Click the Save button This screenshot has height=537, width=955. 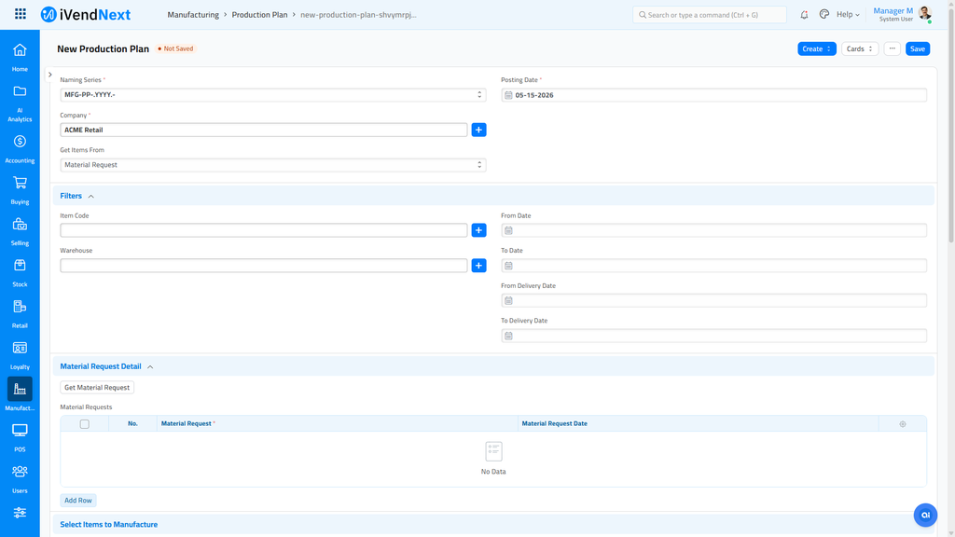(918, 48)
